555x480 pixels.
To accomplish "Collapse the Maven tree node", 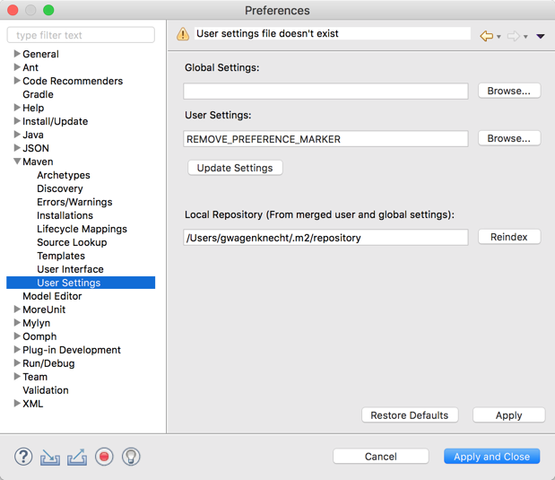I will [17, 161].
